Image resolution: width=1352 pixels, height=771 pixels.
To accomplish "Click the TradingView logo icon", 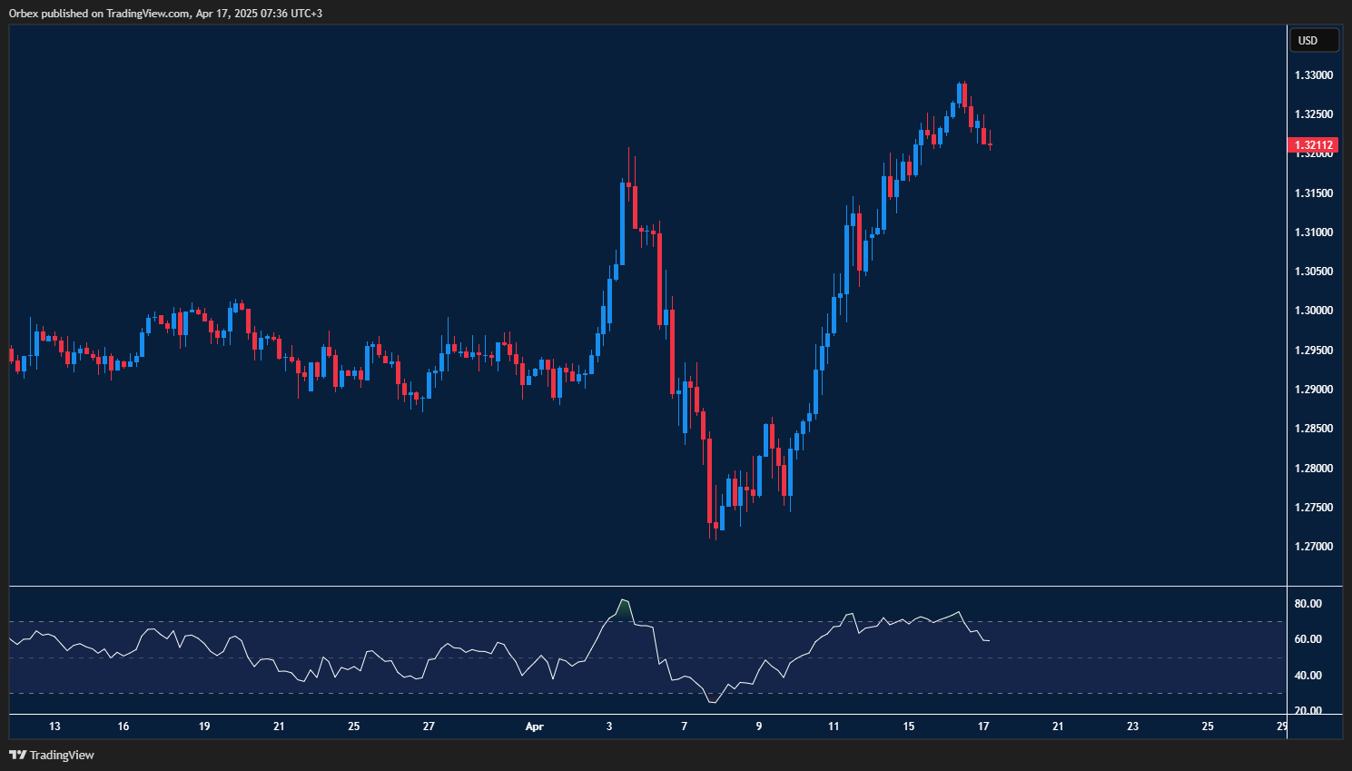I will tap(17, 755).
